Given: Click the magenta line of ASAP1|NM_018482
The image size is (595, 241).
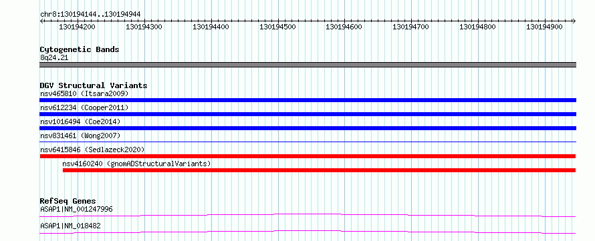Looking at the screenshot, I should [308, 232].
